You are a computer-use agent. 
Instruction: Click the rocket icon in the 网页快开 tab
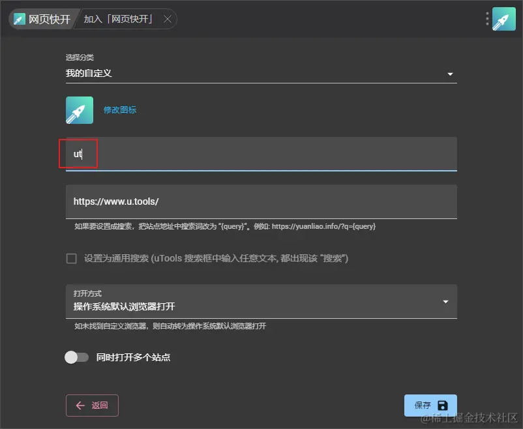(x=20, y=20)
